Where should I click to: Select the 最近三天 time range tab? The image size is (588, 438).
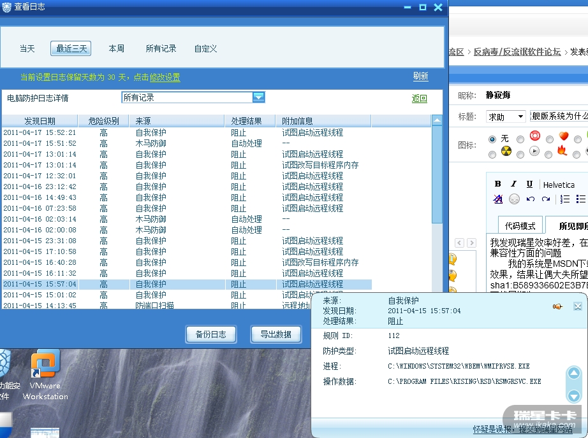point(71,48)
